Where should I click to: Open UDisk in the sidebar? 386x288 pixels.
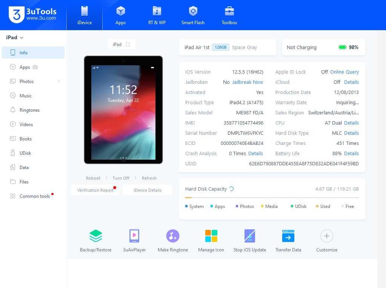[33, 153]
